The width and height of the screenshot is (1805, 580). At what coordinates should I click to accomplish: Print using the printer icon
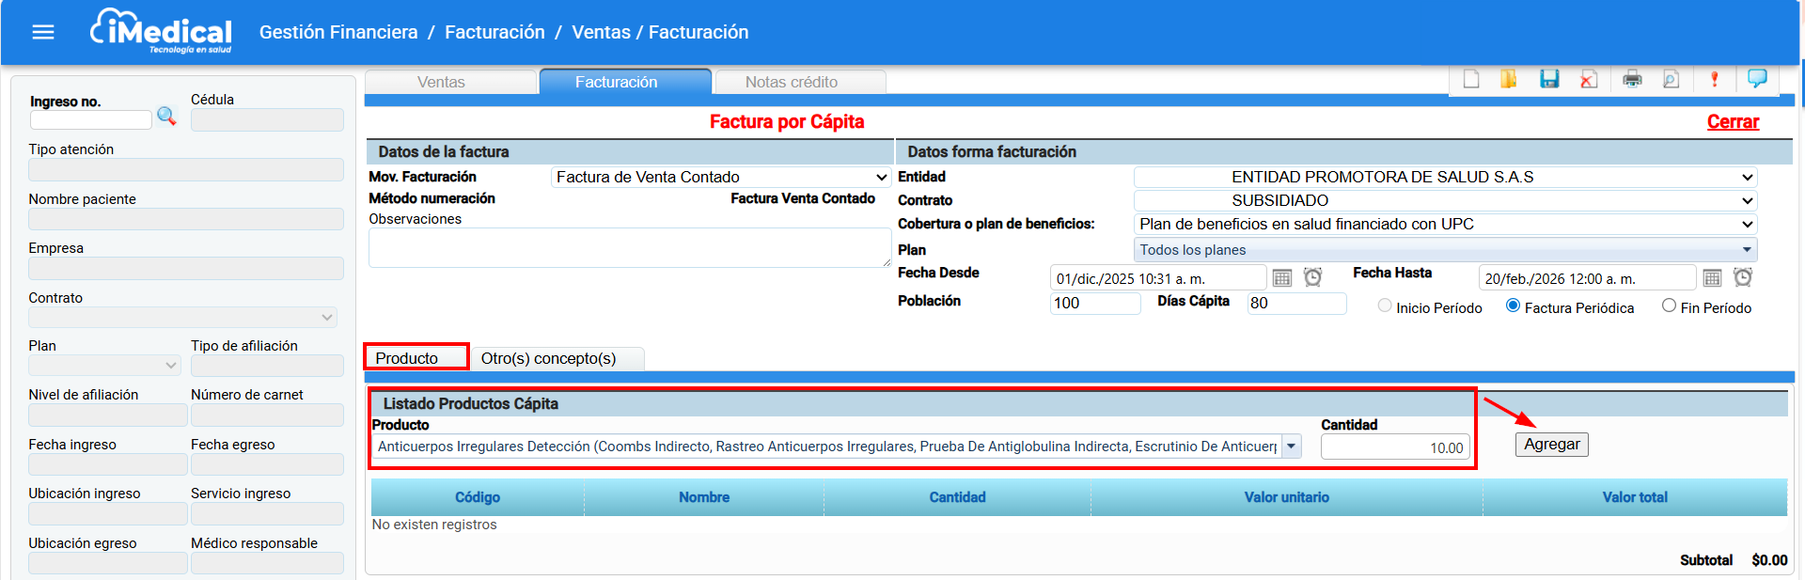click(x=1632, y=80)
